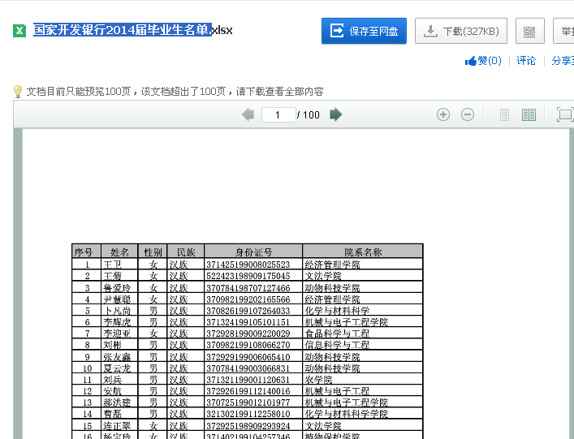574x439 pixels.
Task: Select the name cell 曹磊
Action: [119, 414]
